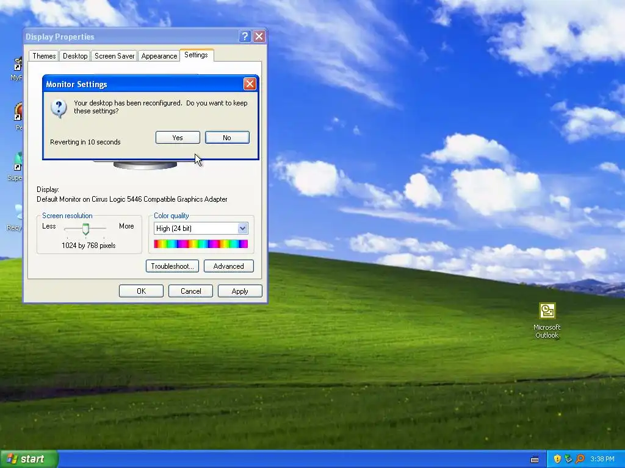Click the 3:38 PM taskbar clock

[x=602, y=459]
